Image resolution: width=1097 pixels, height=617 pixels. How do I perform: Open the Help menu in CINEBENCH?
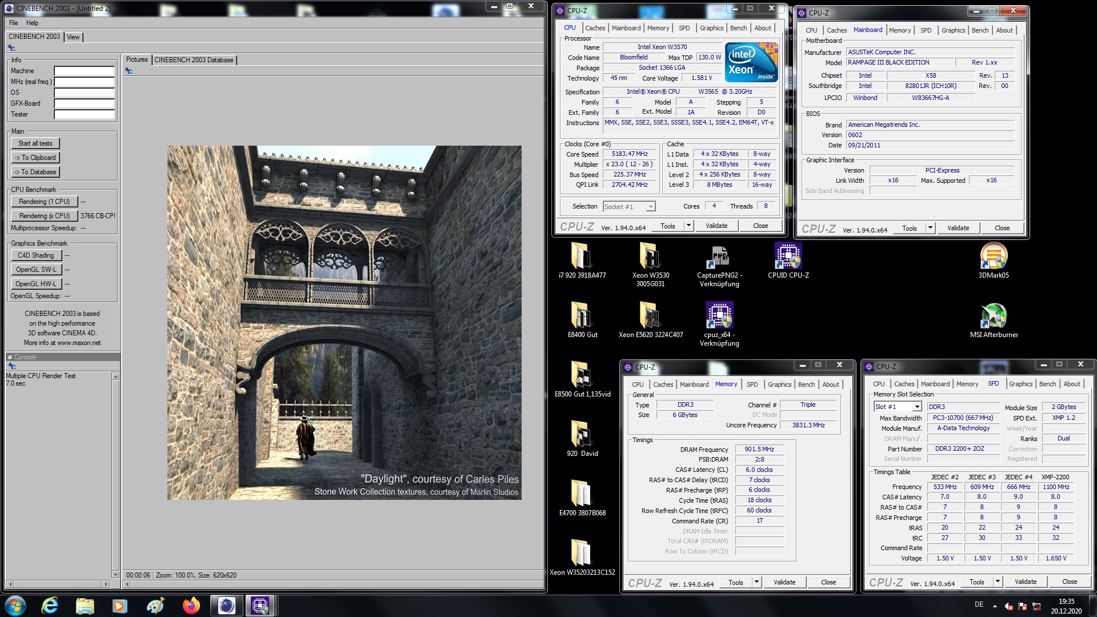pos(33,23)
